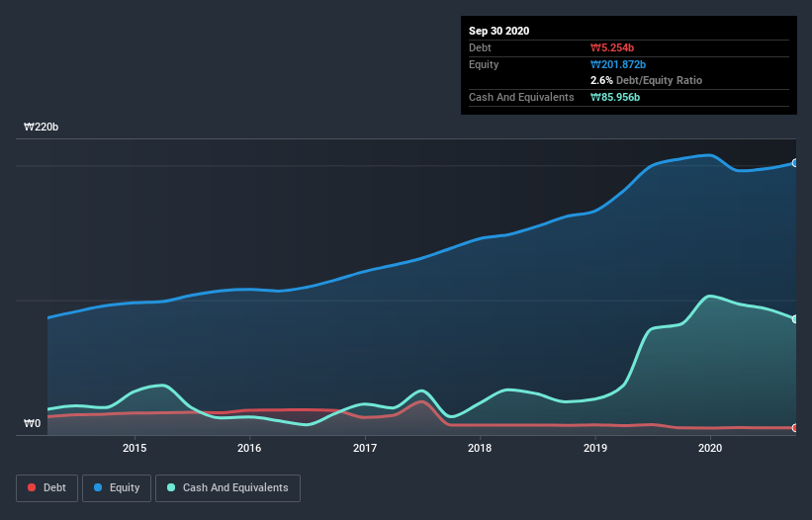Click the Debt row label in tooltip
Image resolution: width=812 pixels, height=520 pixels.
coord(480,48)
